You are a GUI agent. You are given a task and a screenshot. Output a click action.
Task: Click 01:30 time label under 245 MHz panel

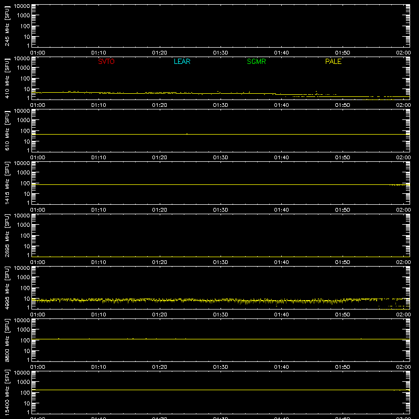coord(220,53)
